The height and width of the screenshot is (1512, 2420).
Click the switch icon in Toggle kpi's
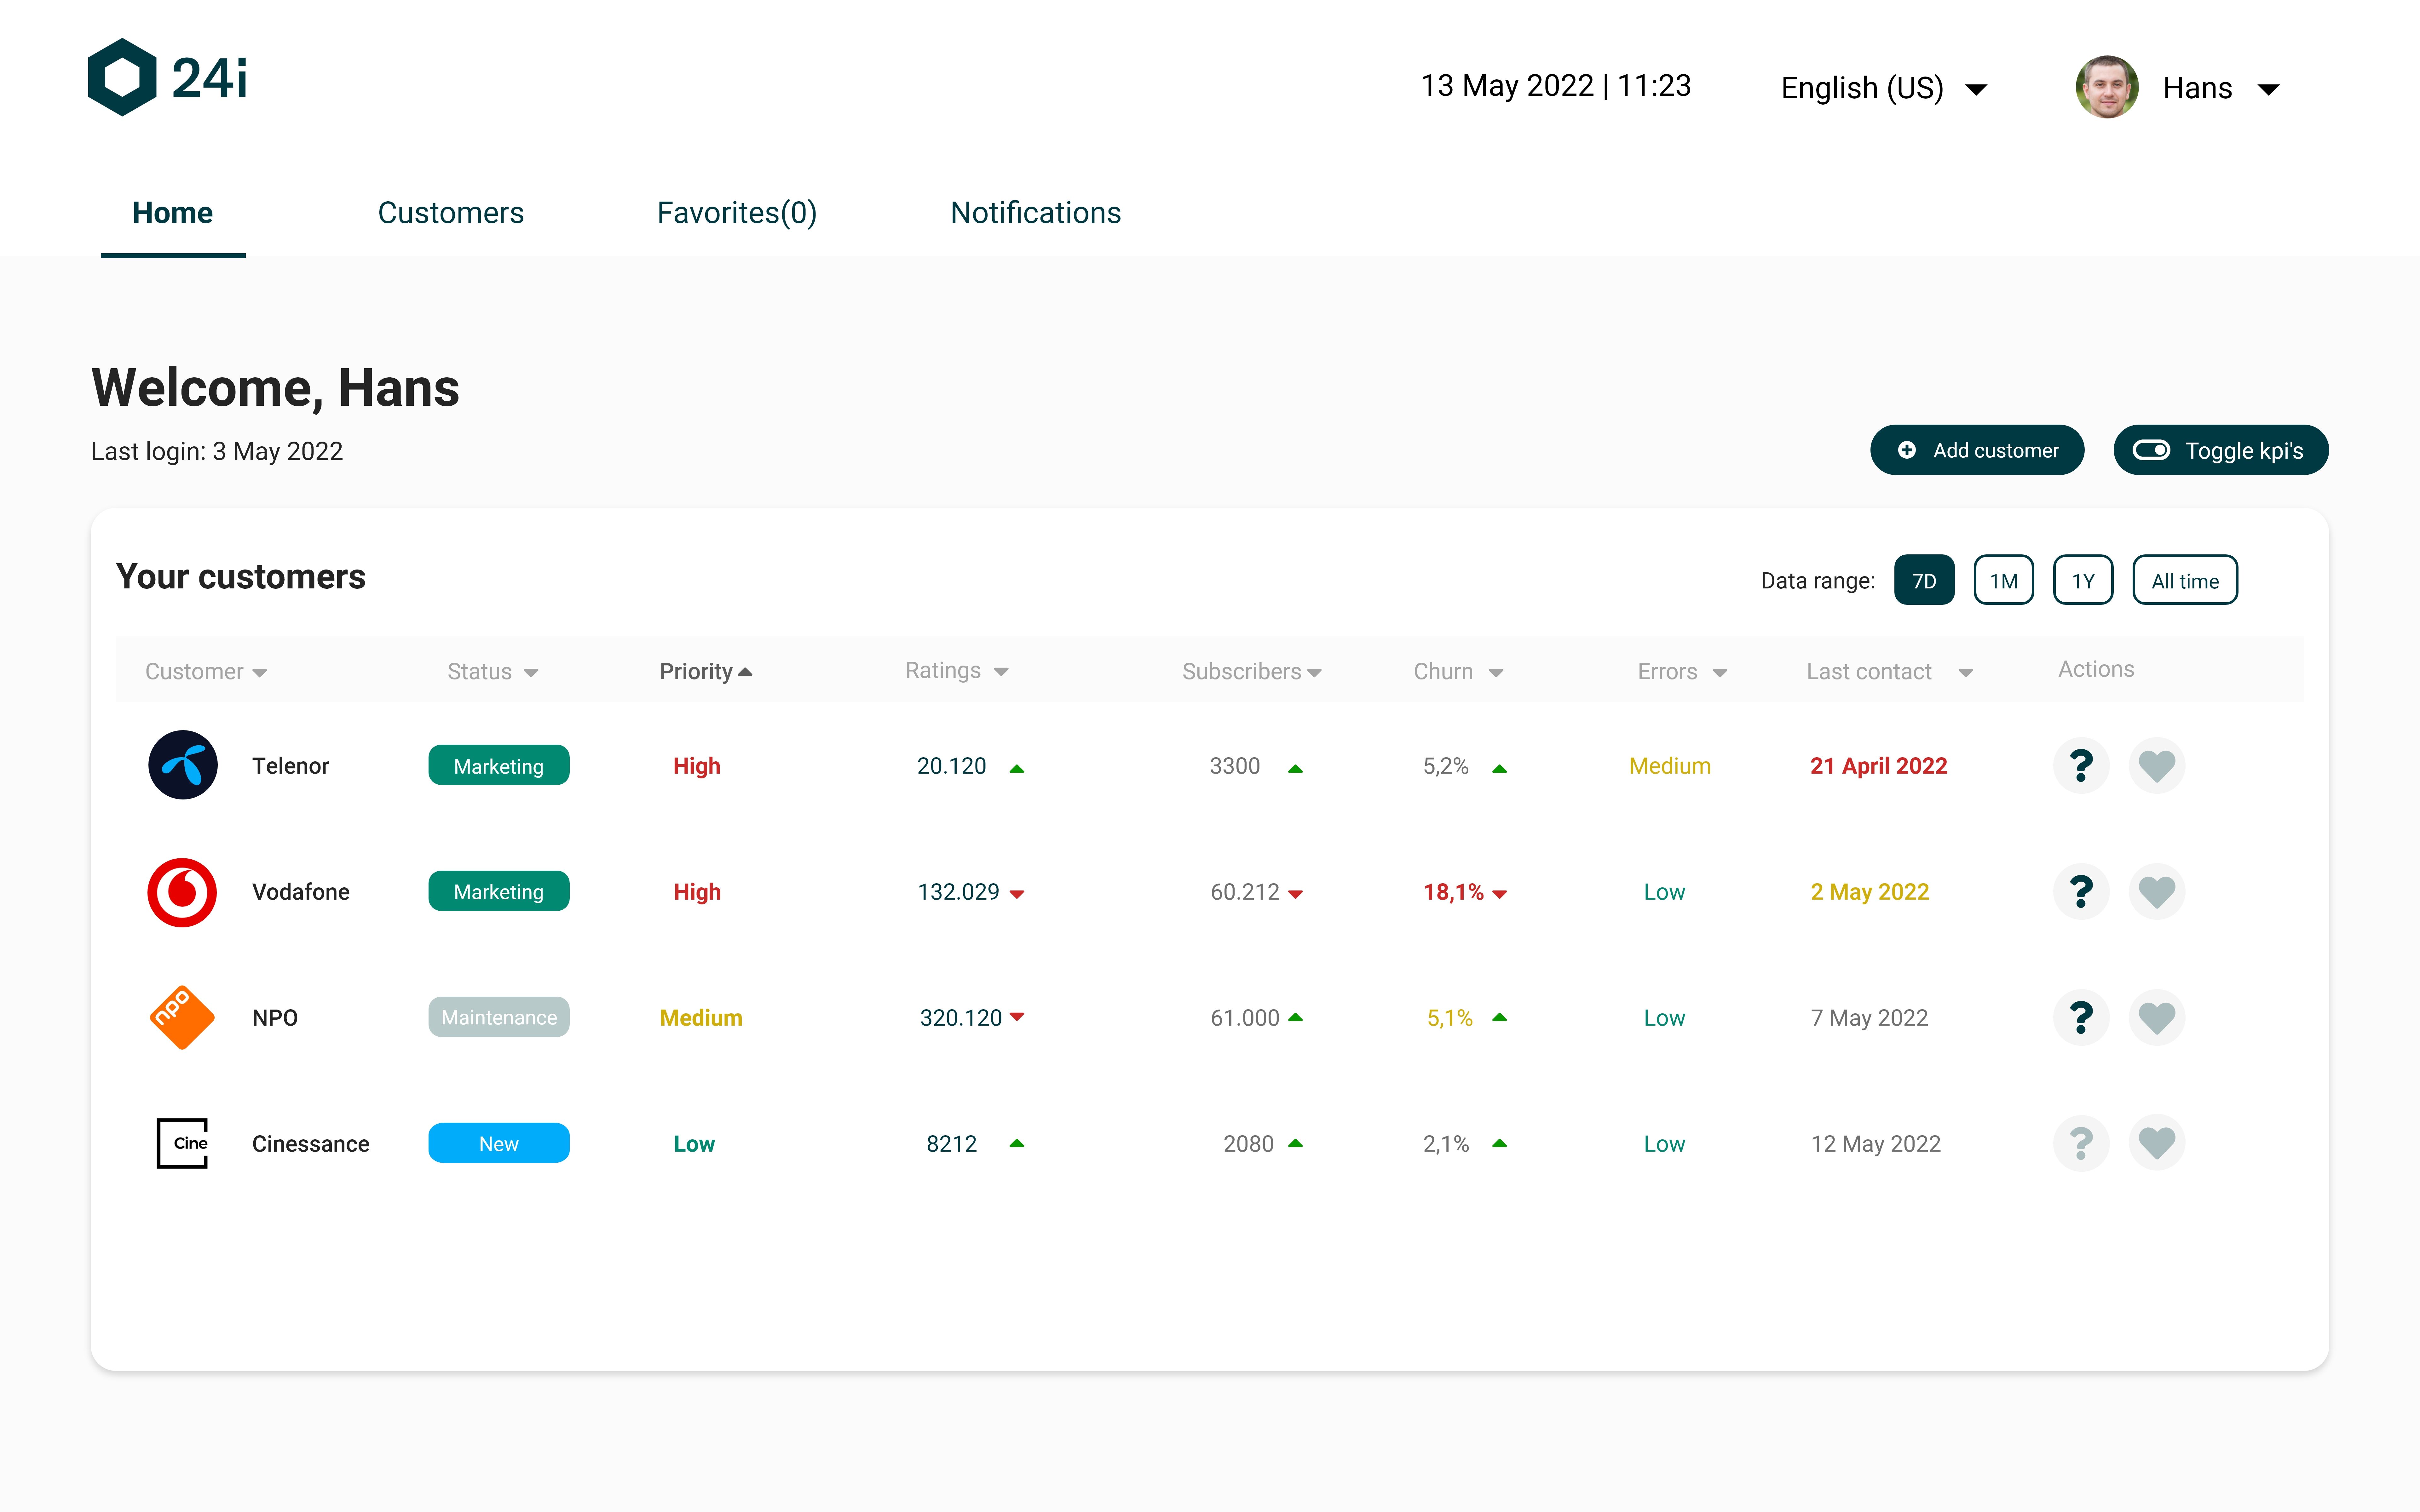[2151, 450]
